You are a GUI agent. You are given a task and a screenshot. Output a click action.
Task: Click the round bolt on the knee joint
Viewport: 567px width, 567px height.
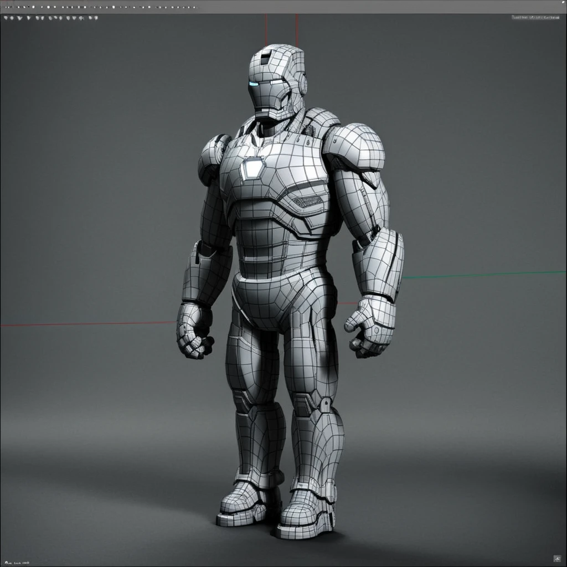click(326, 403)
